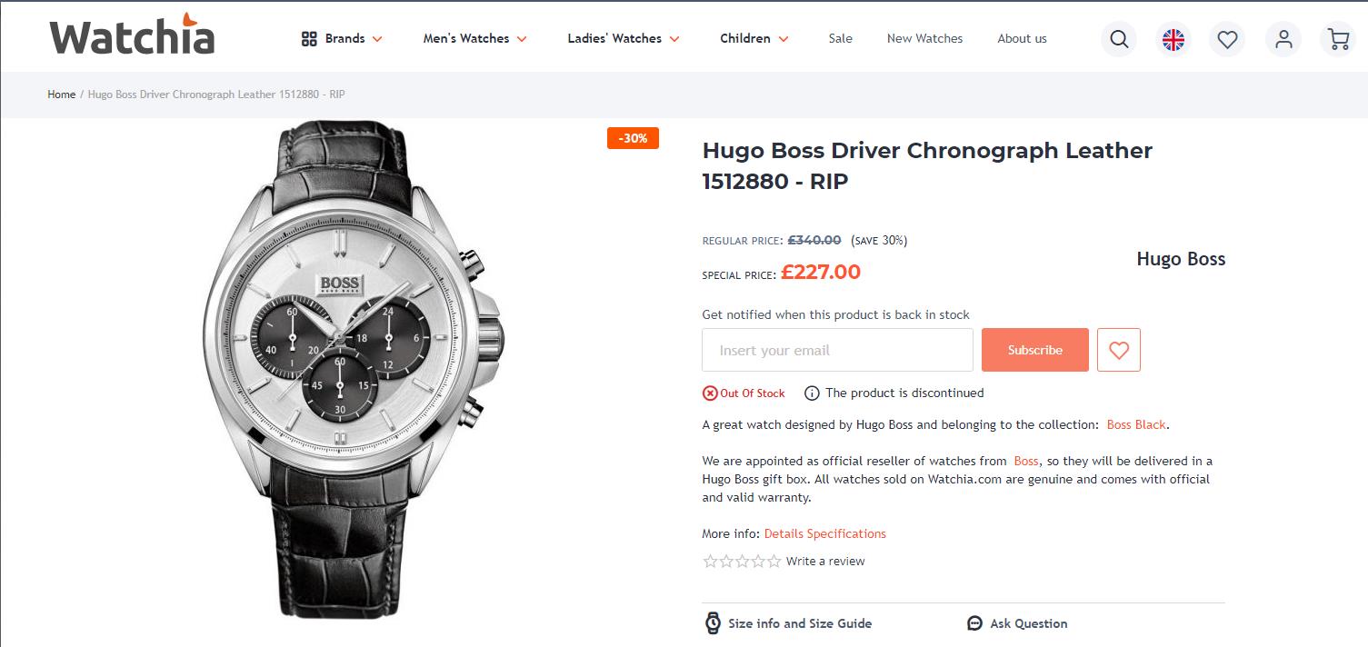Open the user account icon
The width and height of the screenshot is (1368, 647).
(x=1283, y=39)
